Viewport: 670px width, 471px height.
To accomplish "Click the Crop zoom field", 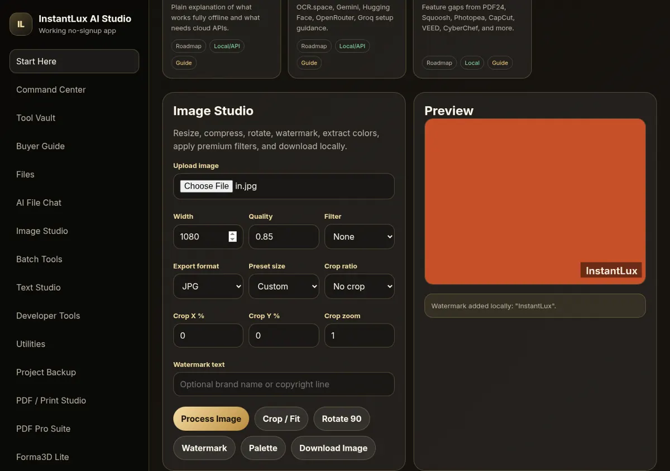I will (x=360, y=335).
